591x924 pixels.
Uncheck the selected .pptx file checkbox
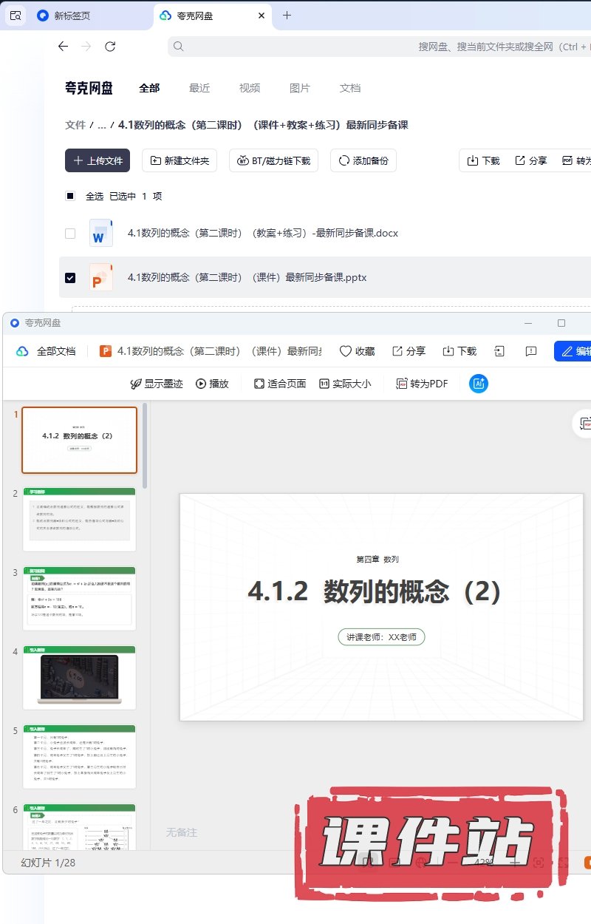point(70,278)
